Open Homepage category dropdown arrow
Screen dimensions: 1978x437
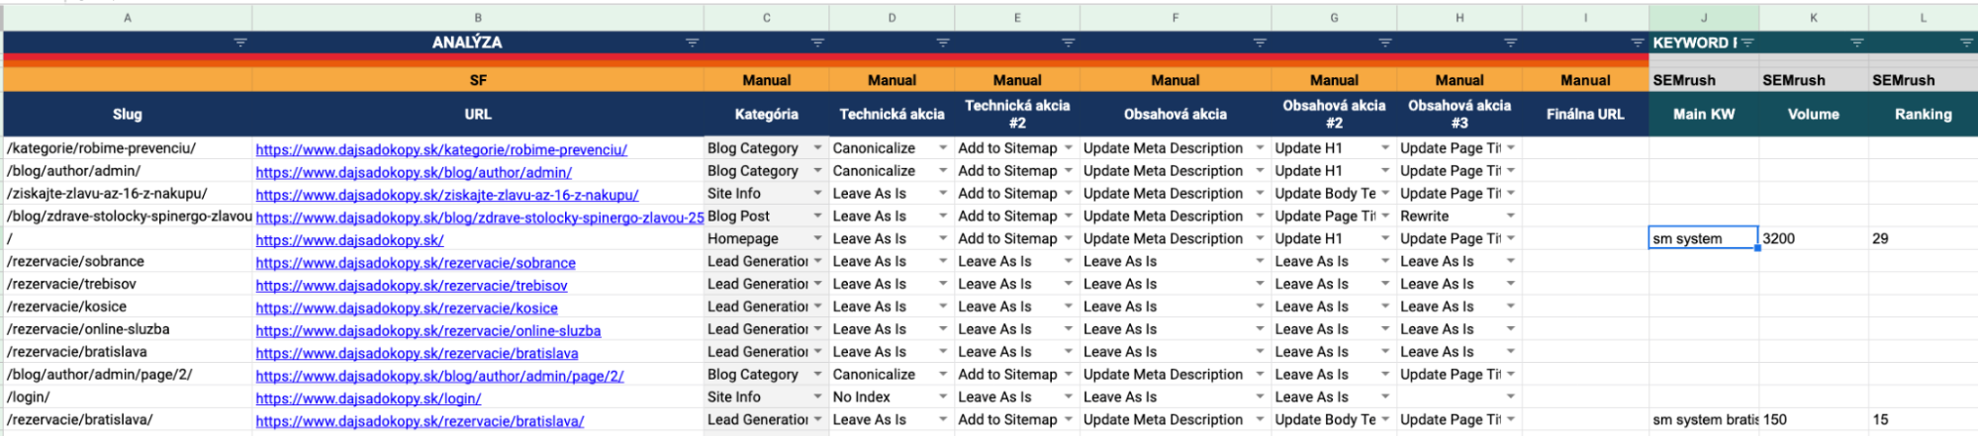[817, 238]
